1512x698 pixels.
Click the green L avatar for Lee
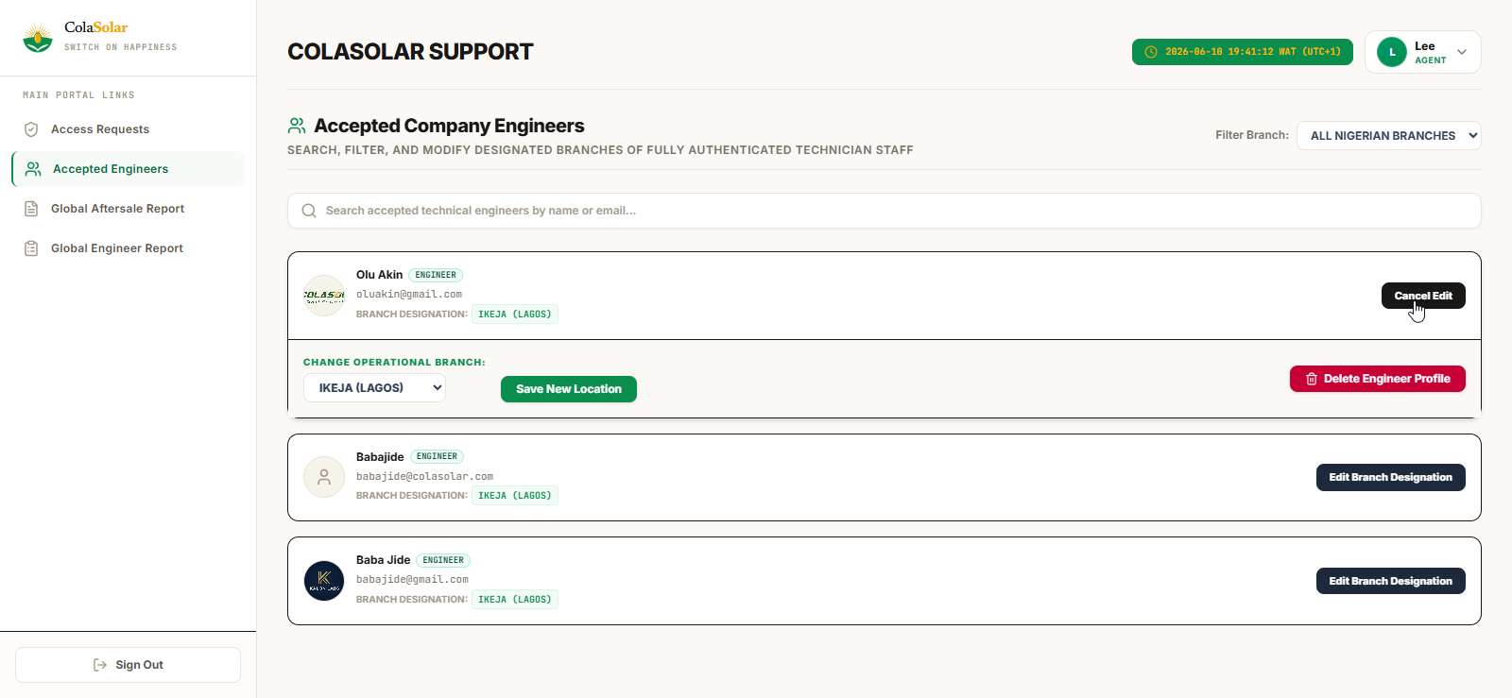tap(1392, 52)
